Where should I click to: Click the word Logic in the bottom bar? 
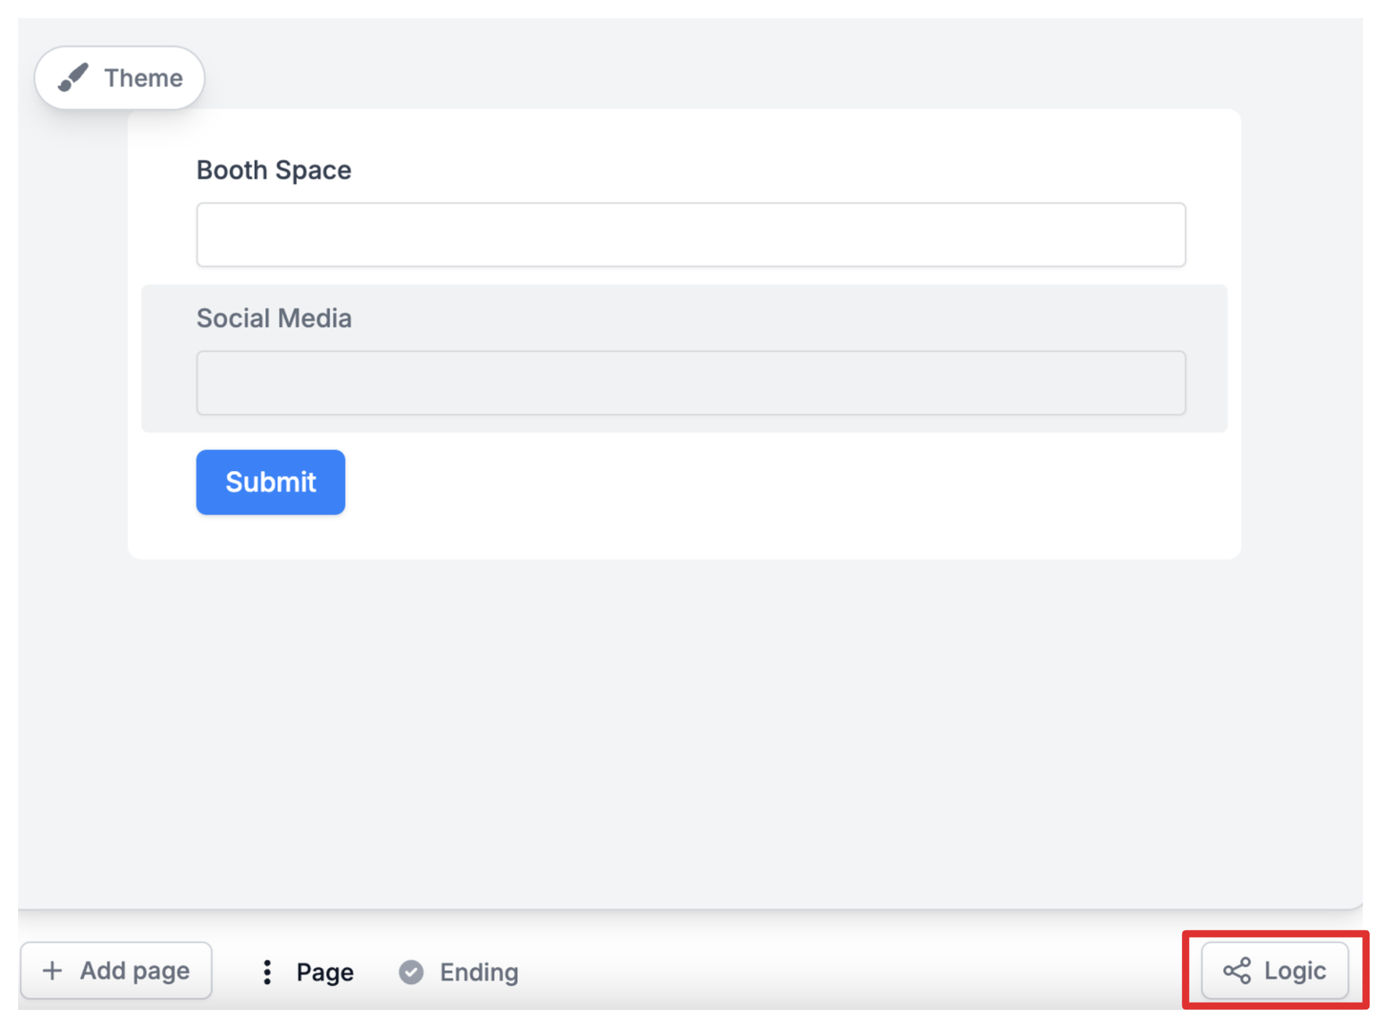[1294, 971]
